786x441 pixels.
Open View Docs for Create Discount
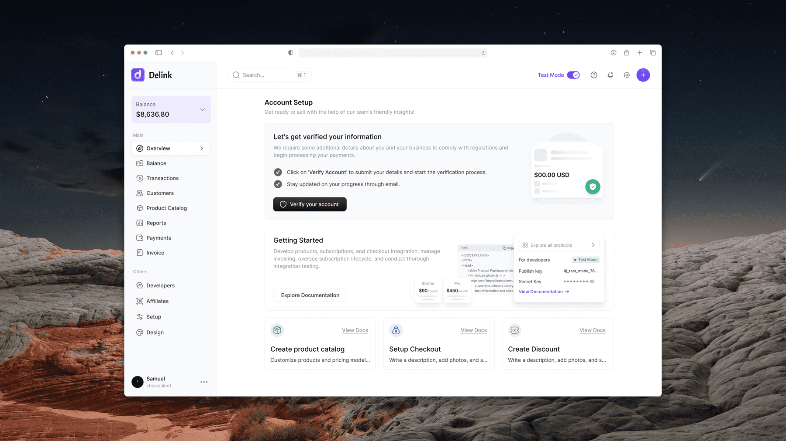click(593, 330)
